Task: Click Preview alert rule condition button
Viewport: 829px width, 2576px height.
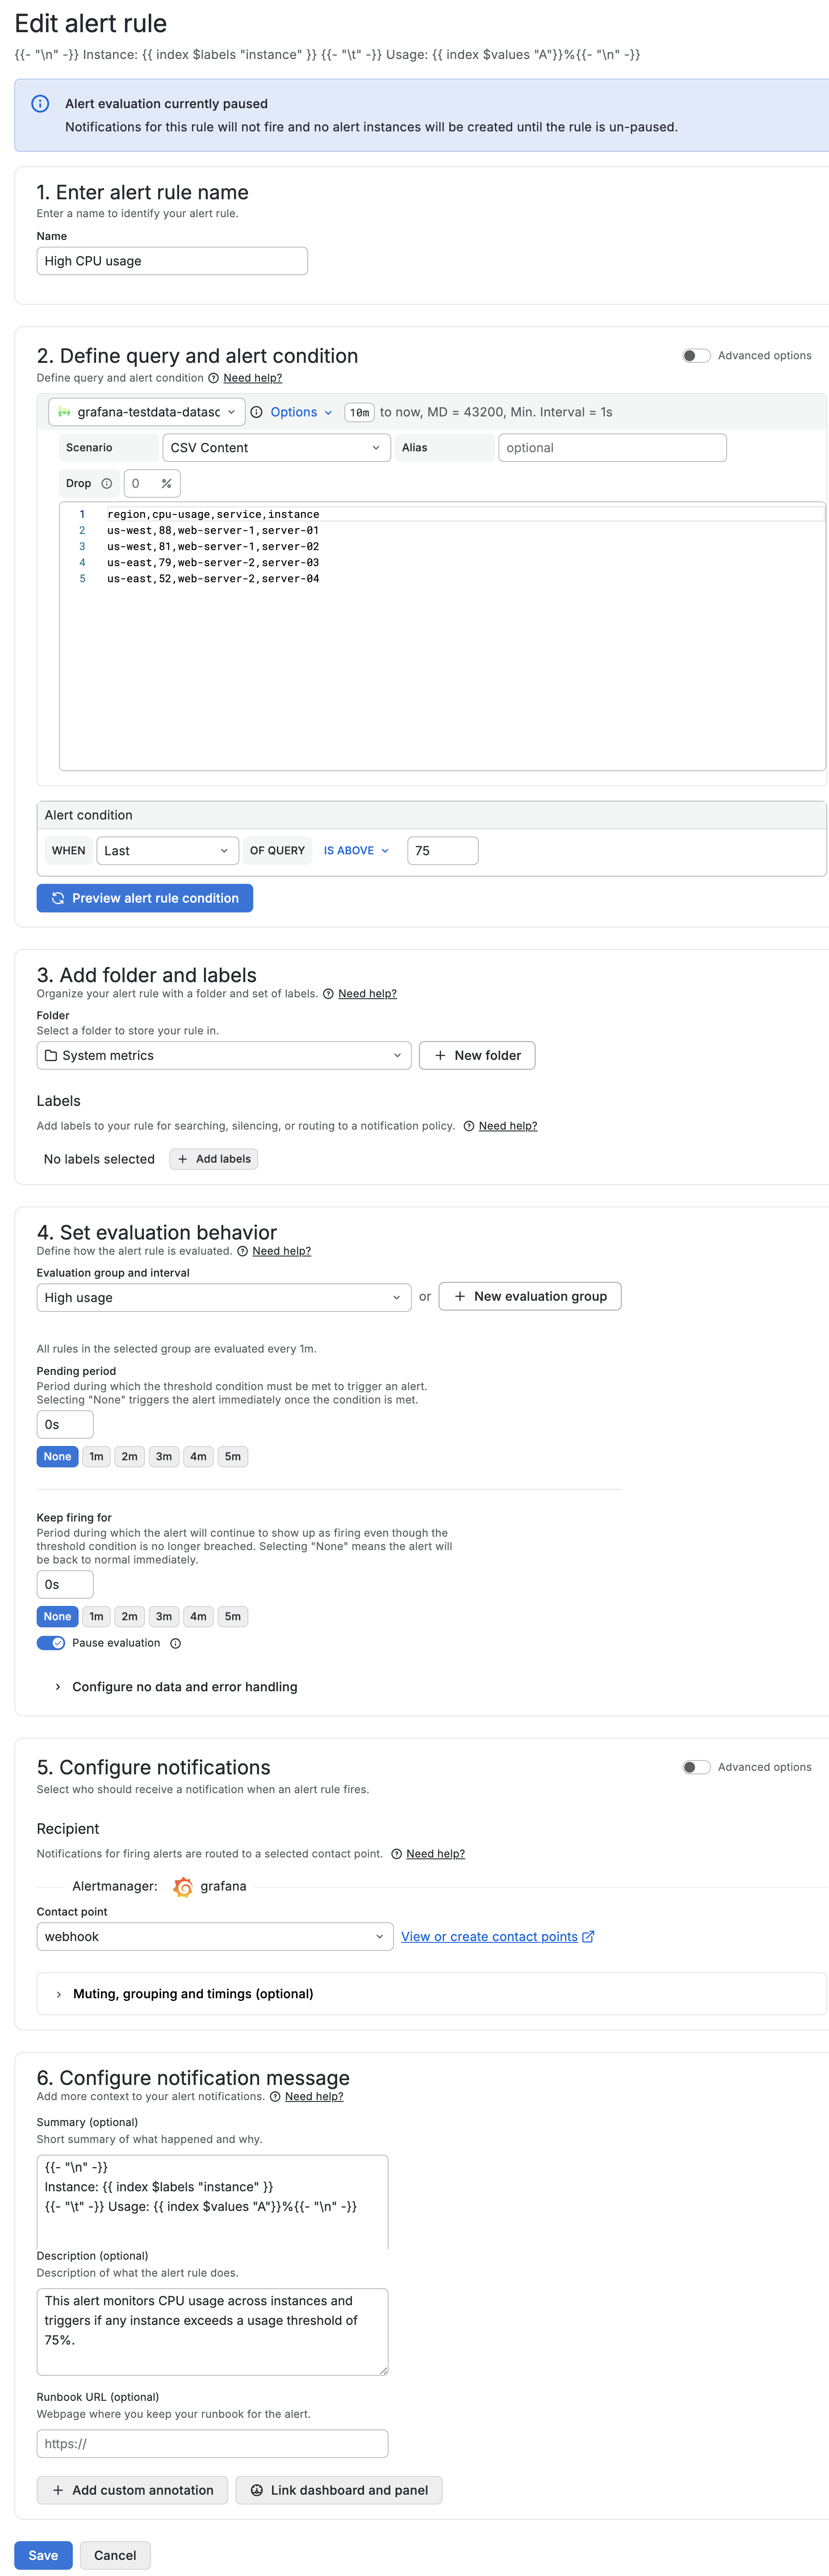Action: 145,898
